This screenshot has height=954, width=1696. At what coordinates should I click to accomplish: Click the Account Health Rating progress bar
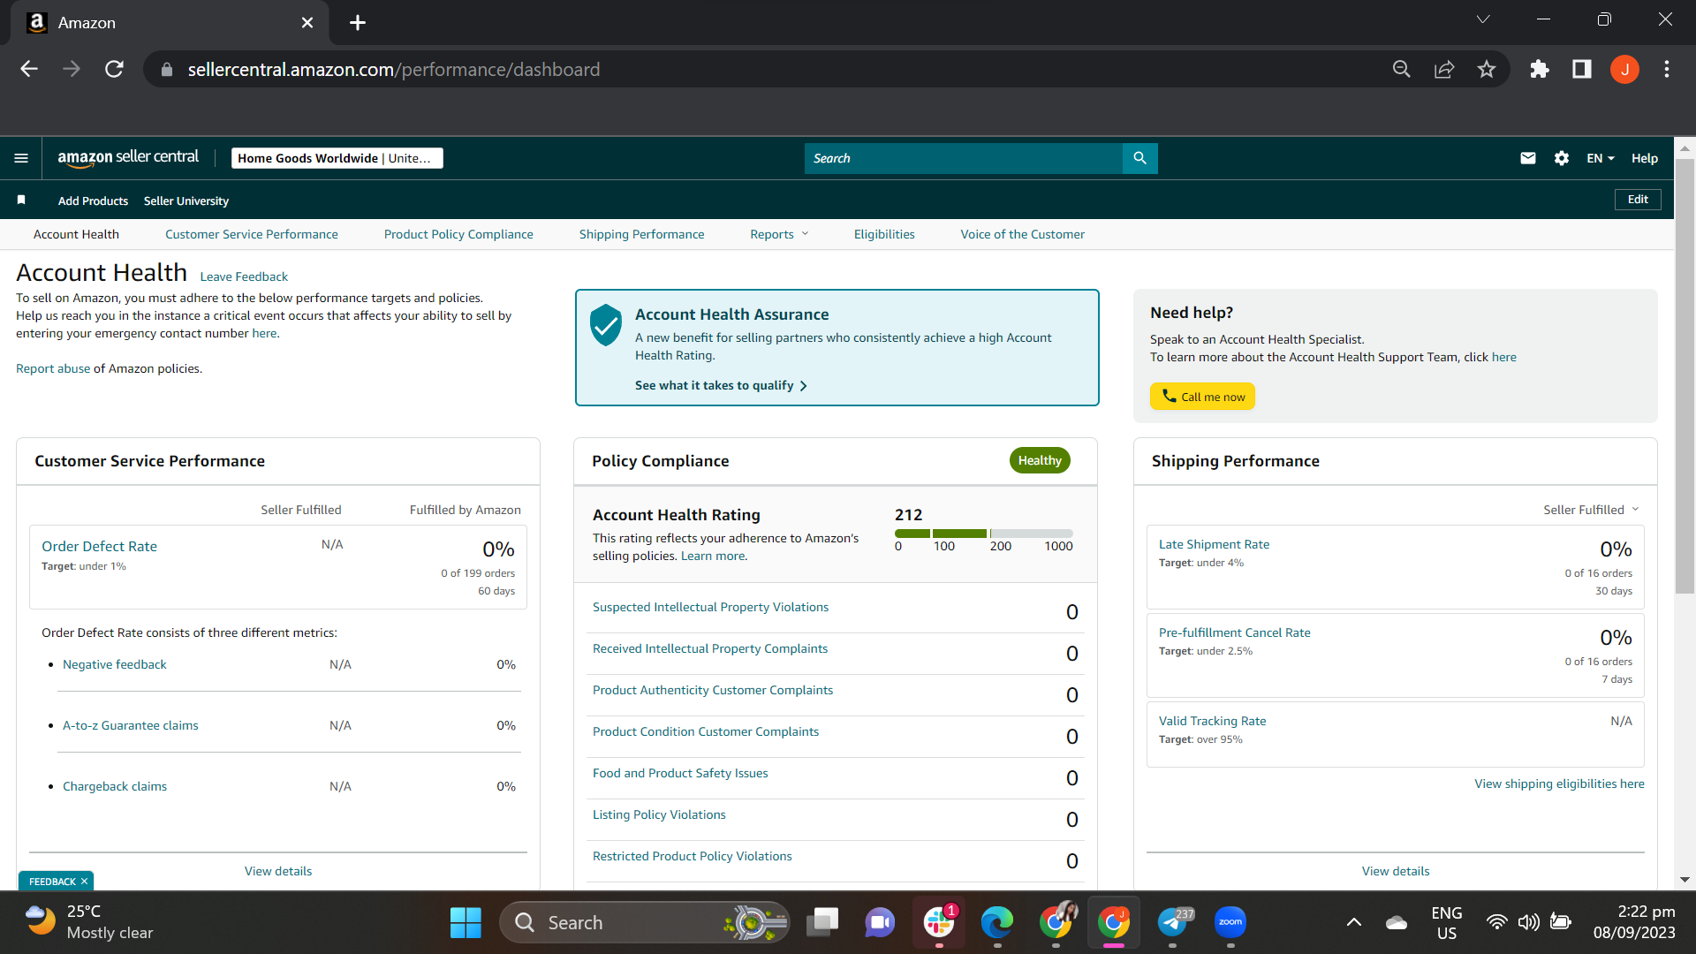983,534
